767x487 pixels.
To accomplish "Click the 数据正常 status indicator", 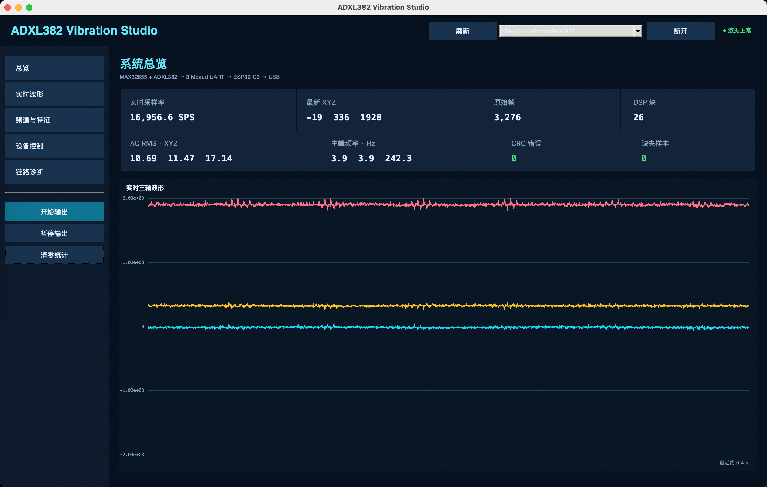I will pos(737,30).
